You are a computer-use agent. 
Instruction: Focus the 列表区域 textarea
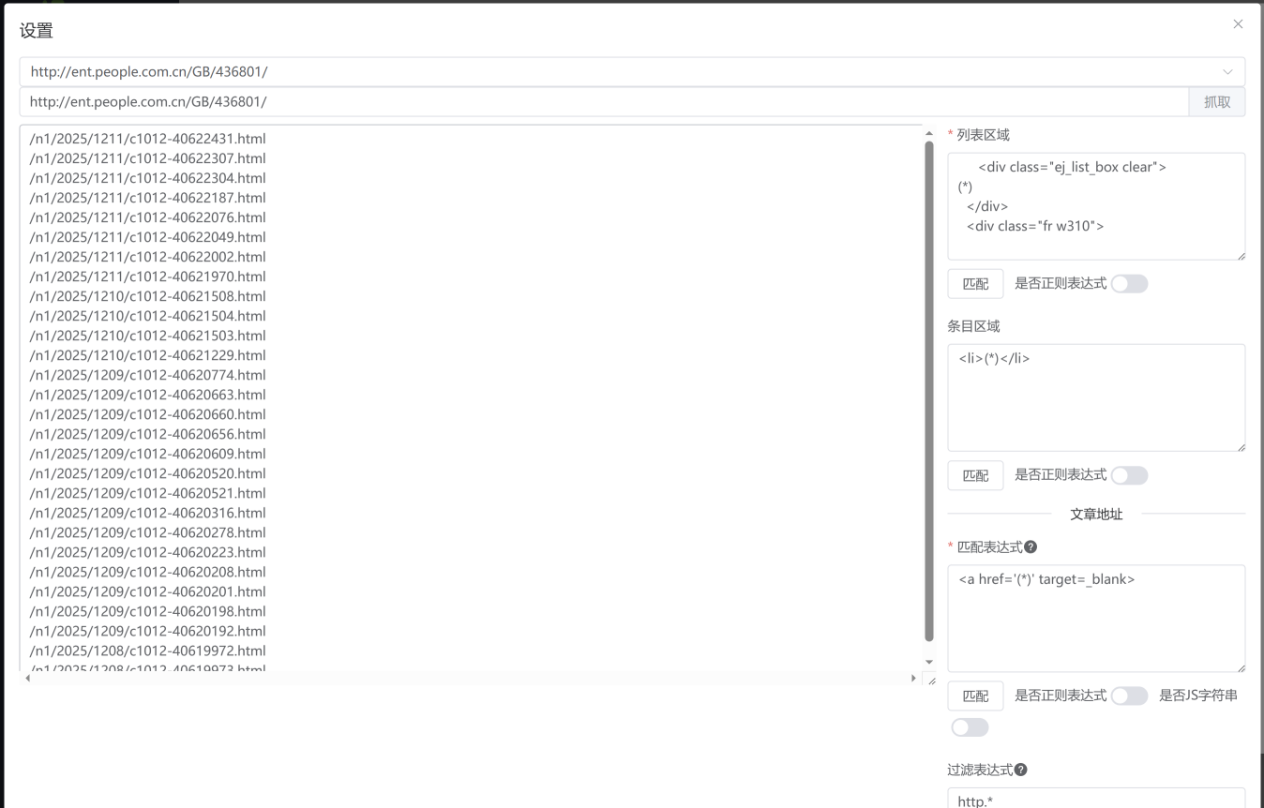coord(1095,206)
